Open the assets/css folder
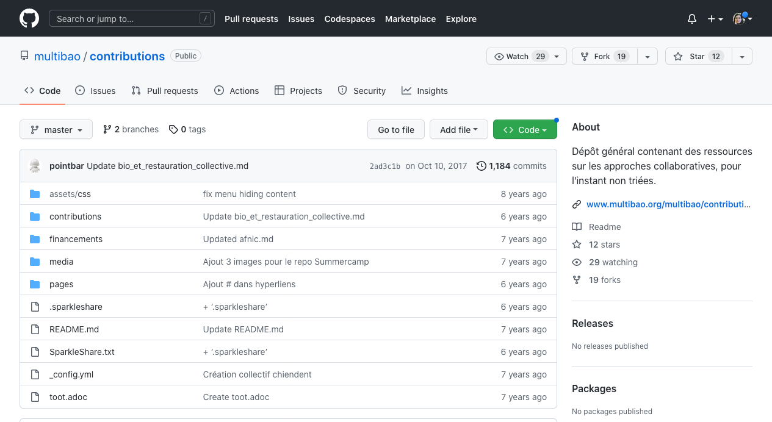 [x=70, y=194]
